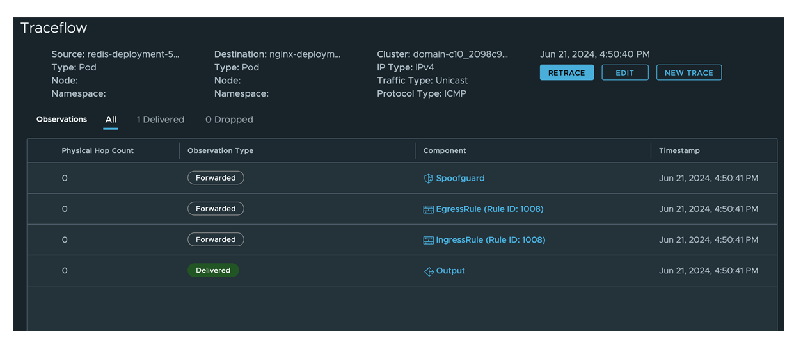Open EgressRule (Rule ID: 1008) link

pos(489,209)
